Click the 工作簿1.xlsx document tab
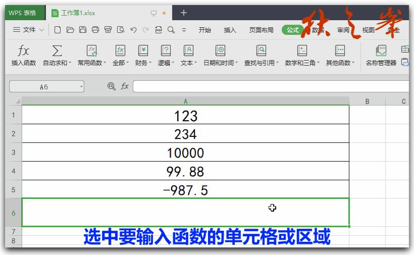 pos(109,13)
